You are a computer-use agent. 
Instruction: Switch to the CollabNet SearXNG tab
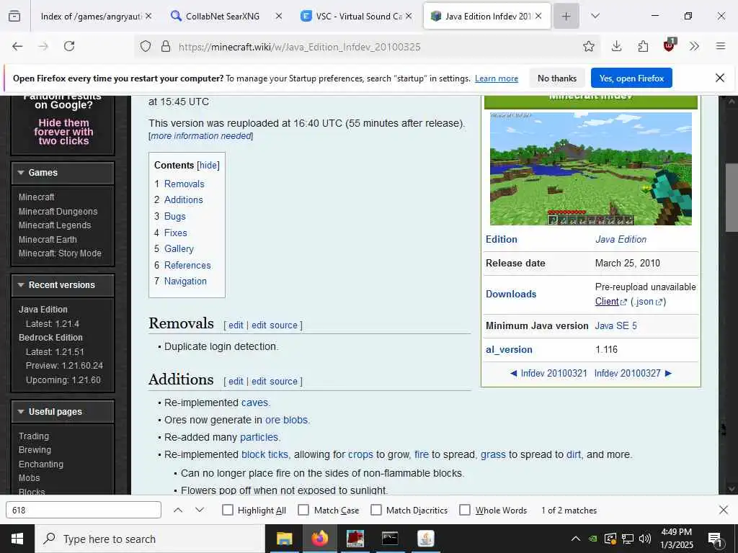click(x=222, y=17)
